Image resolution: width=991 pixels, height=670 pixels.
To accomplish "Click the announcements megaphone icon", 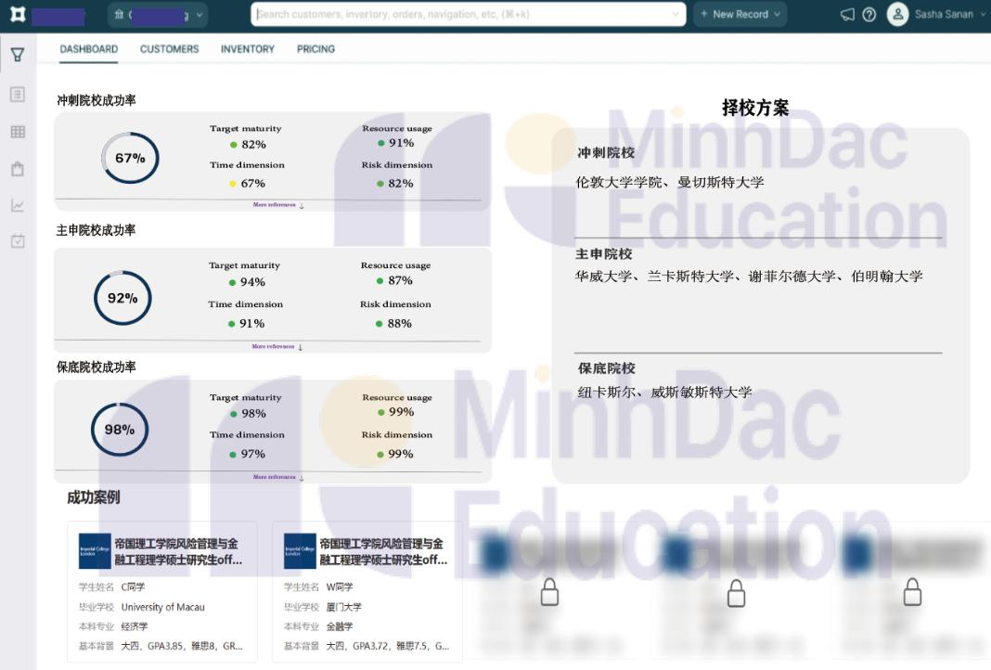I will coord(847,14).
